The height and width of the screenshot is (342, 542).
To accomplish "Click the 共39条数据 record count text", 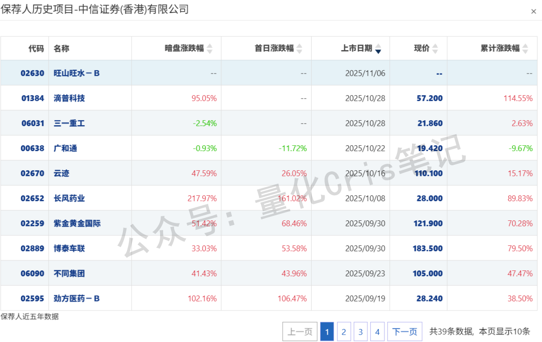I will pyautogui.click(x=450, y=331).
